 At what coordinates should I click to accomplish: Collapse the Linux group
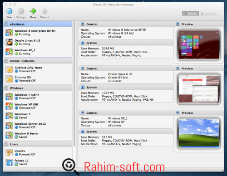pos(6,144)
